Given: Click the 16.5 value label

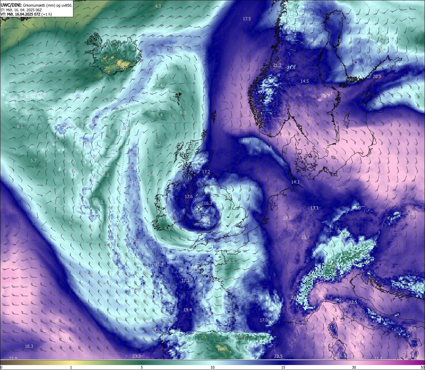Looking at the screenshot, I should (x=342, y=355).
